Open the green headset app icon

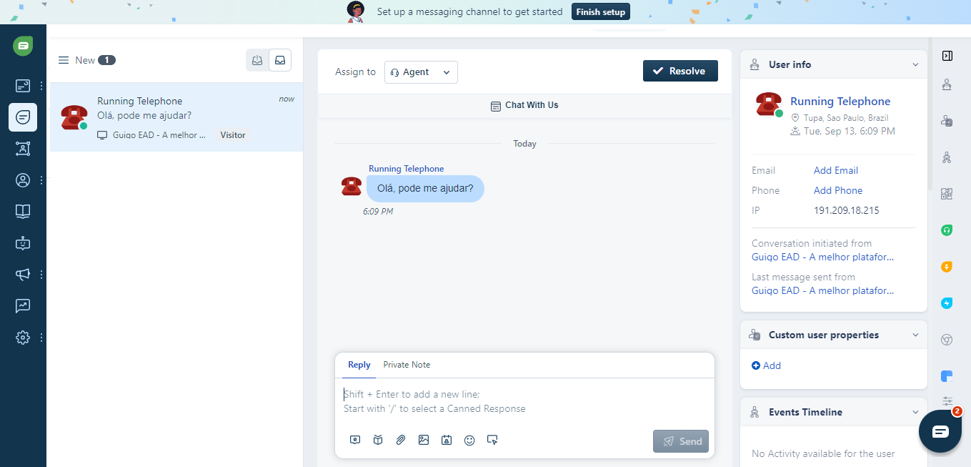[947, 230]
